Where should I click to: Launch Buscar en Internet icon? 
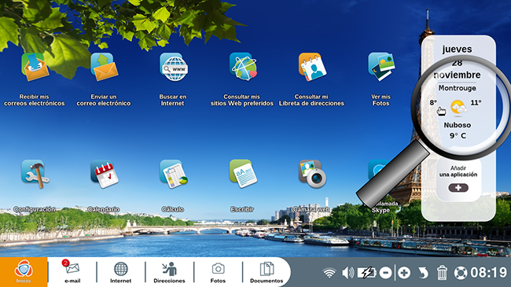pyautogui.click(x=174, y=67)
